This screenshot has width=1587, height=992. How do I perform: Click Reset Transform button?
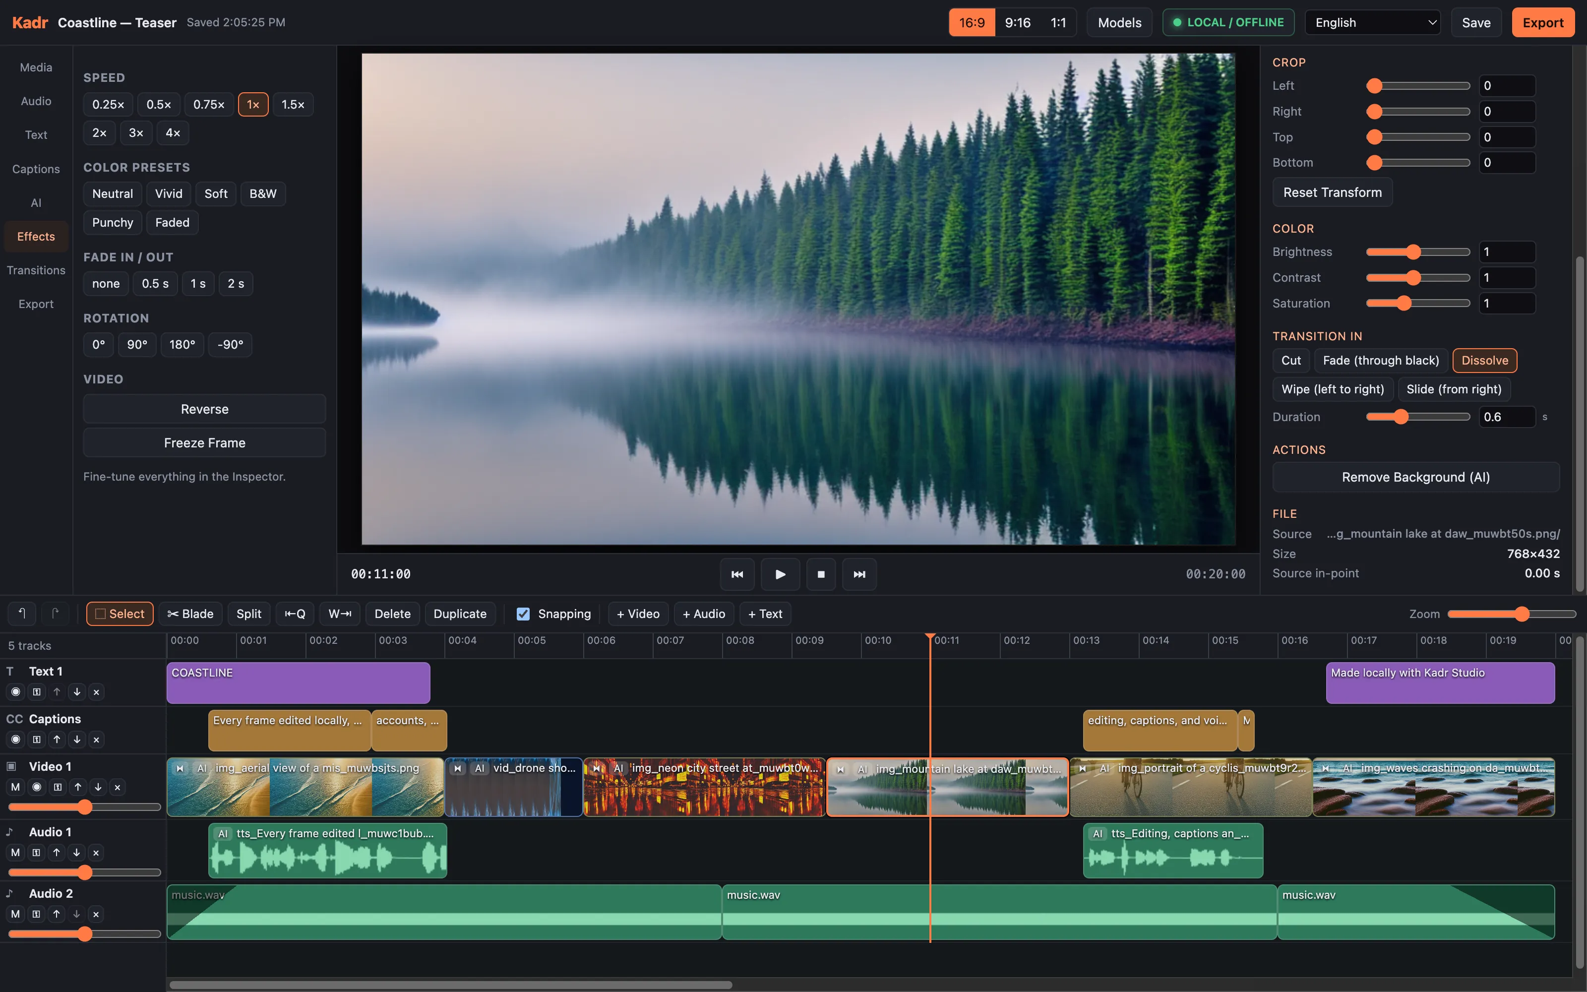pyautogui.click(x=1332, y=192)
